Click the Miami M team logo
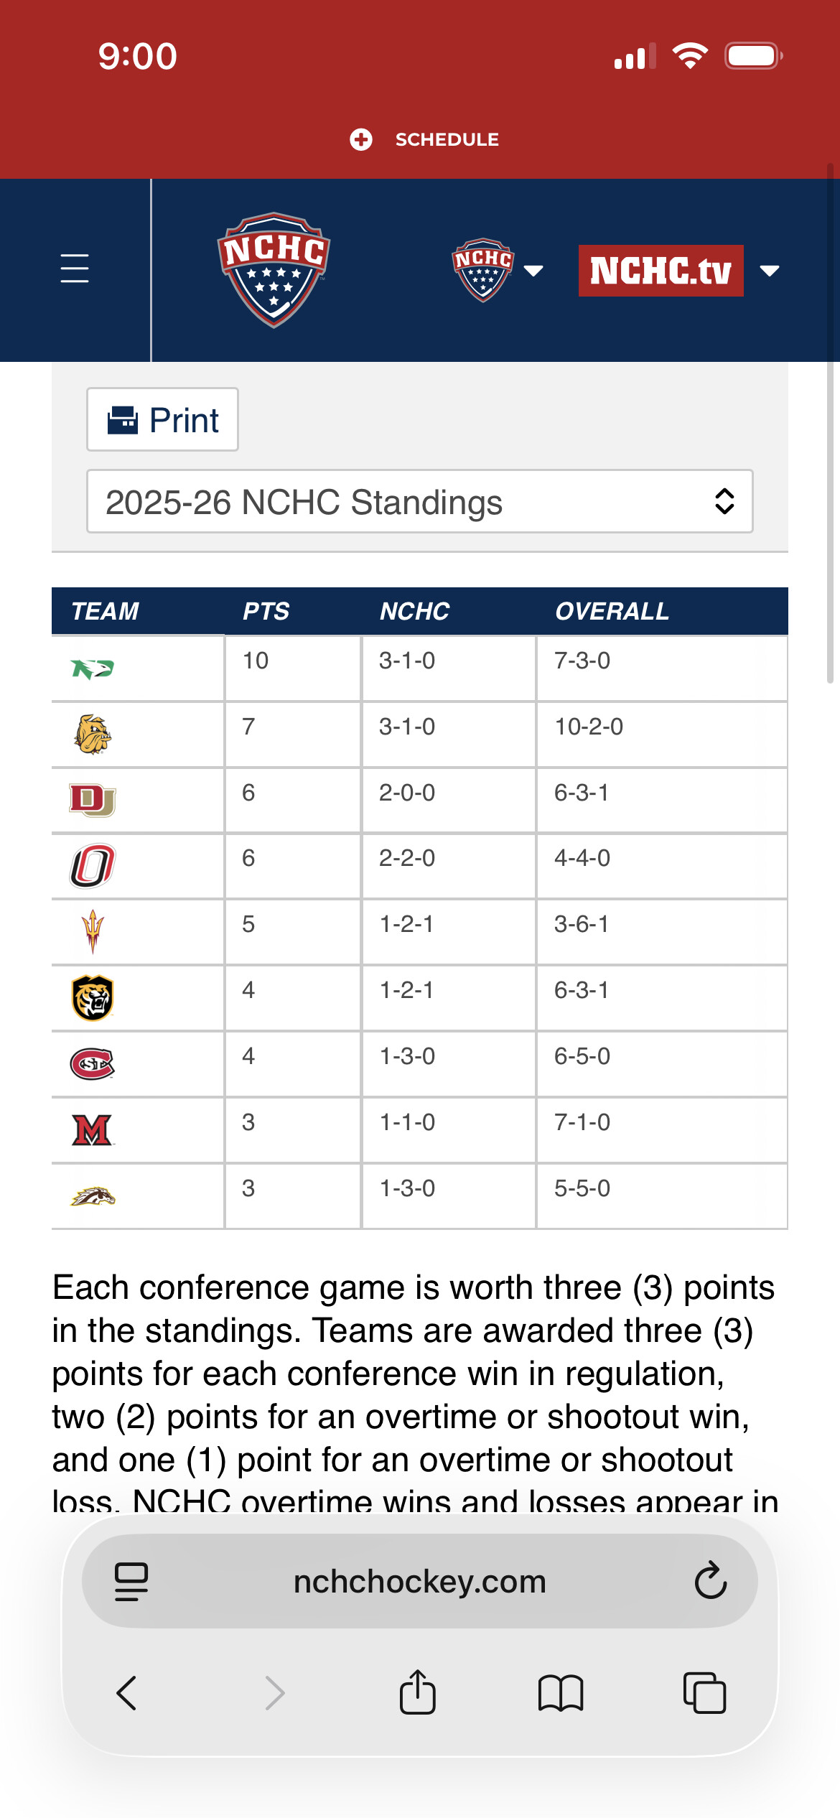 [x=93, y=1129]
